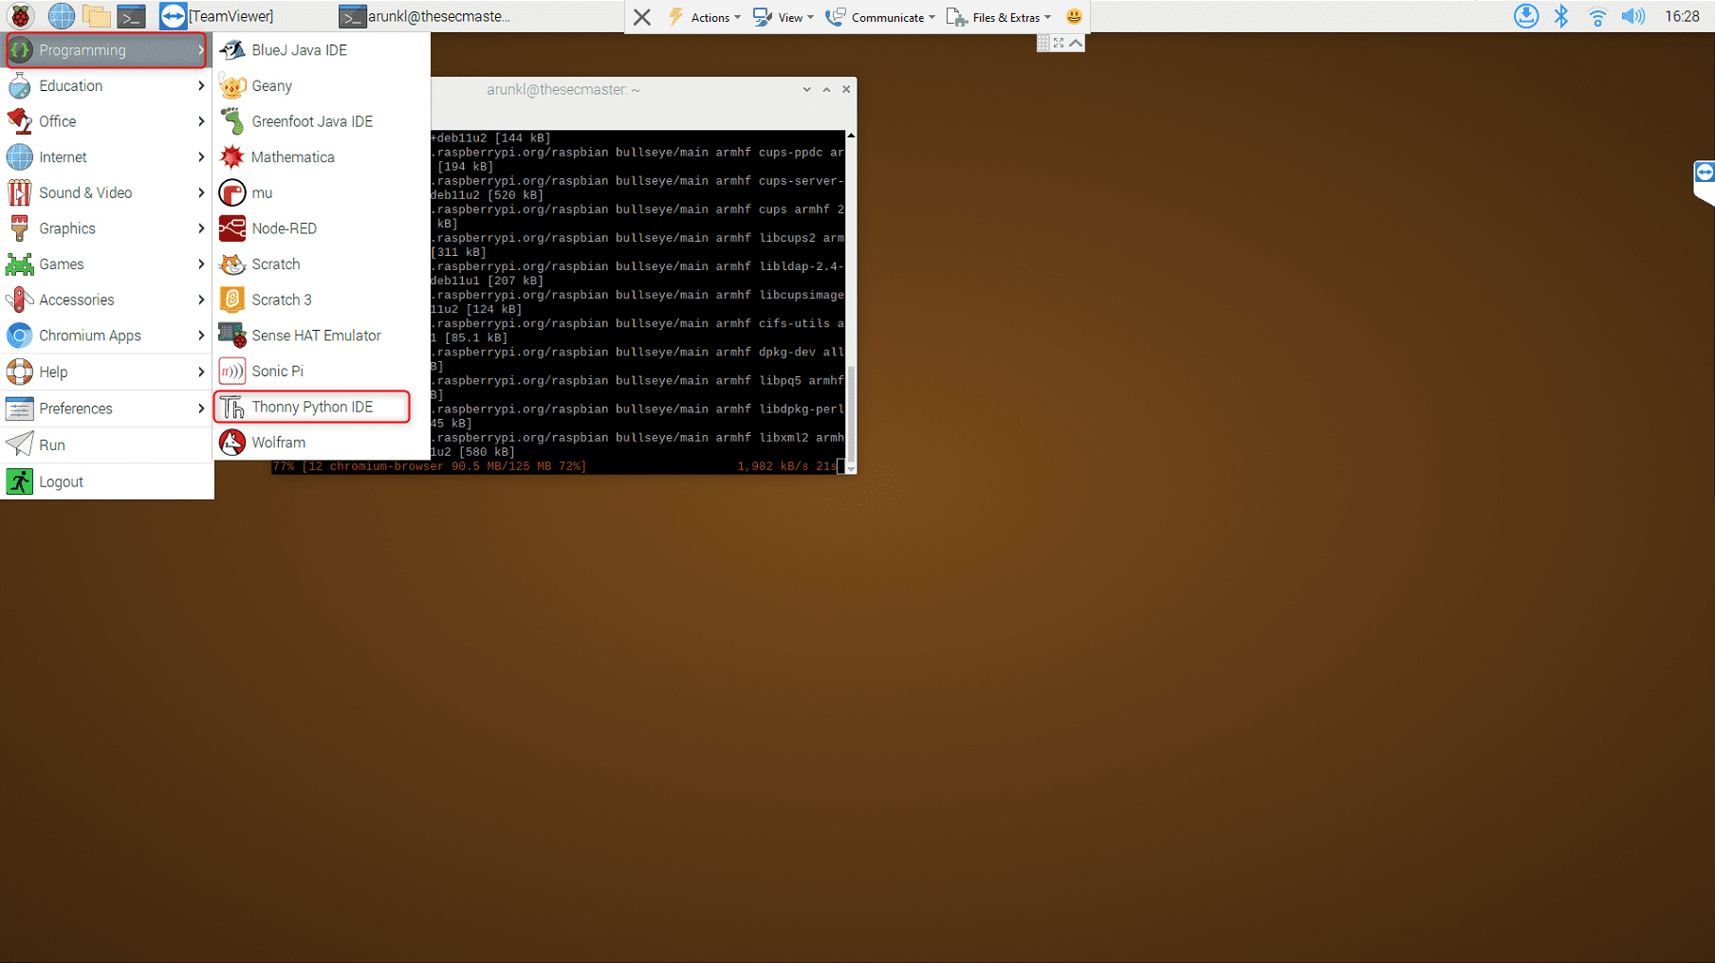This screenshot has width=1715, height=963.
Task: Click the Wolfram icon
Action: 232,443
